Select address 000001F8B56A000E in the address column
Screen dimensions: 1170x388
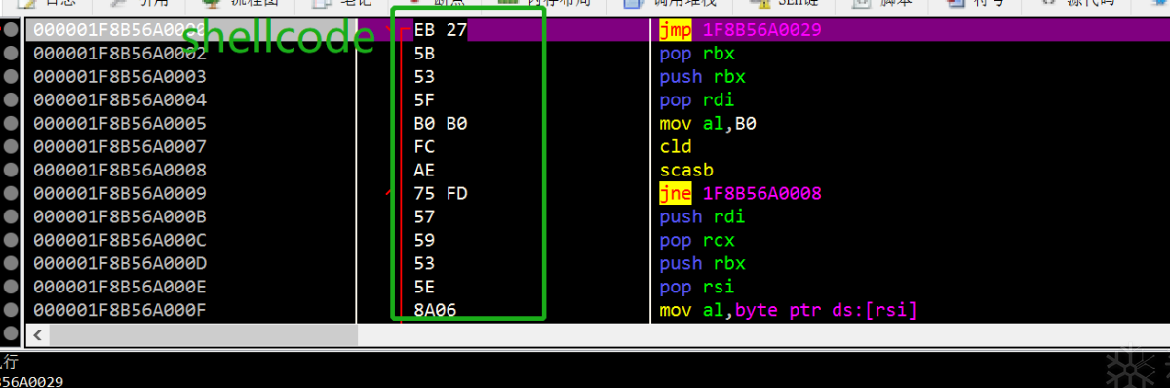pos(120,288)
